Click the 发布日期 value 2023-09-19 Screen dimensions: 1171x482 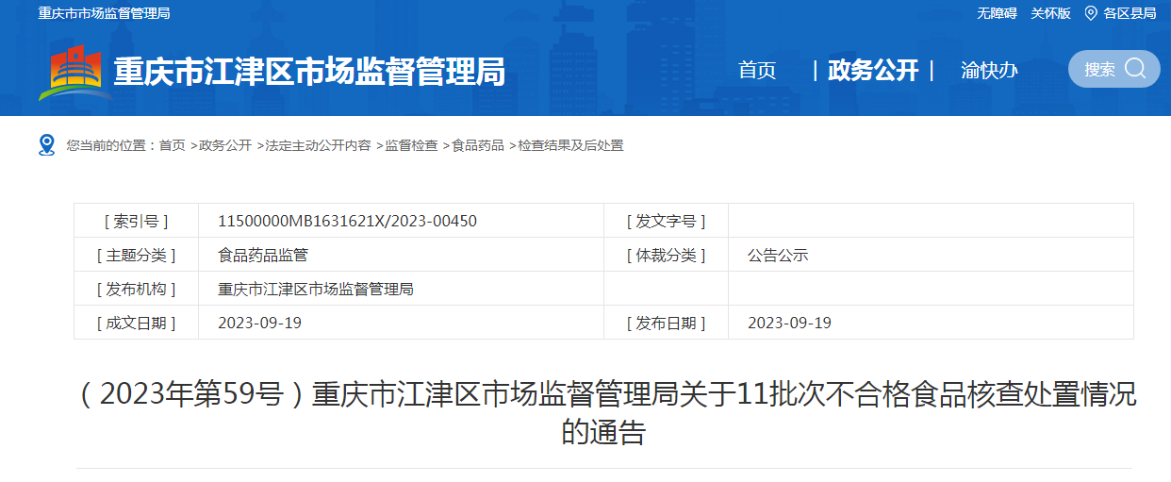click(789, 323)
